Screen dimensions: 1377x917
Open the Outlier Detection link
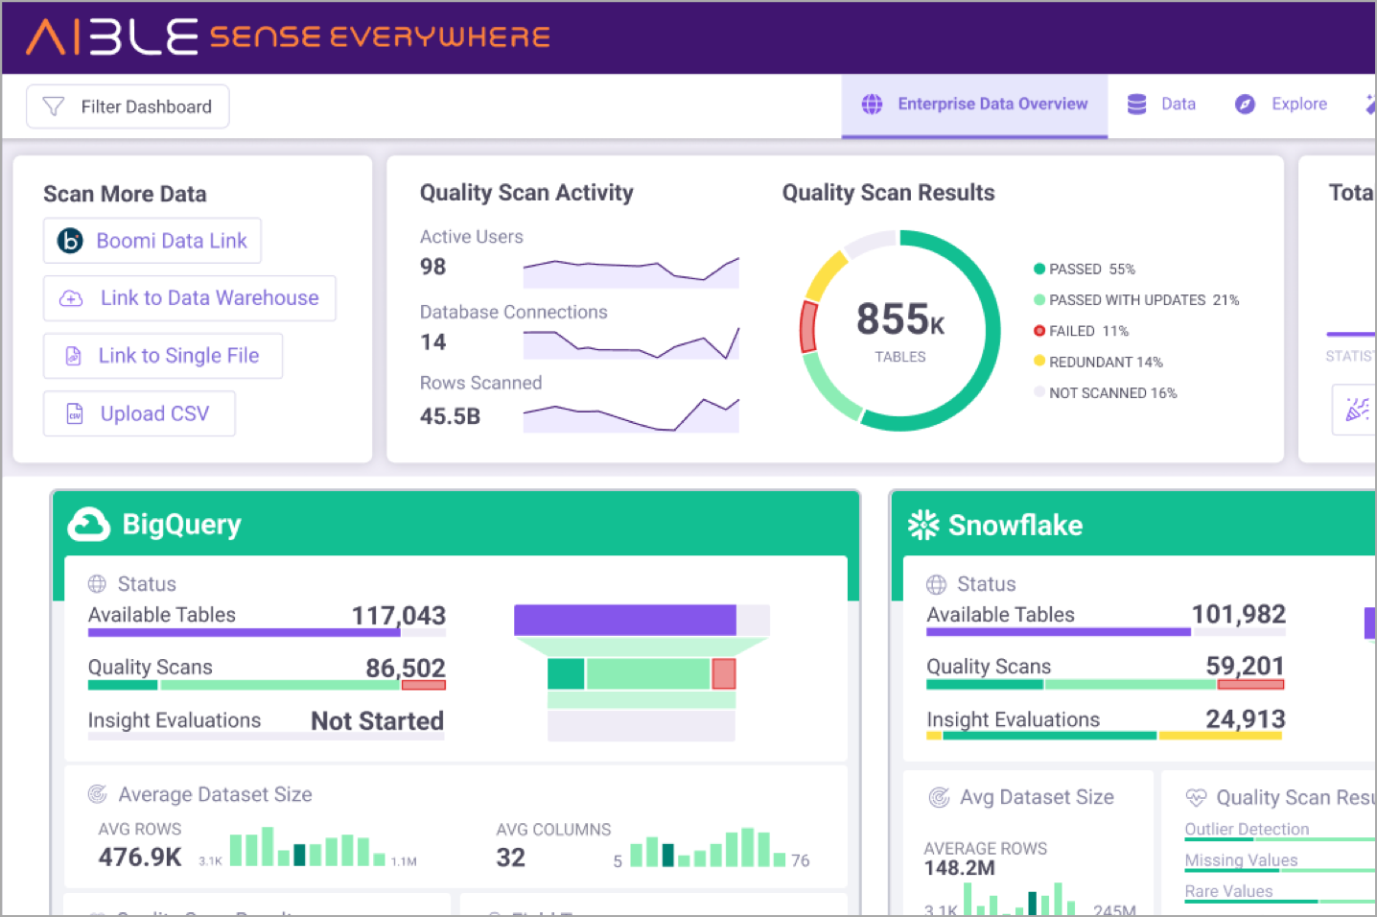pos(1247,830)
